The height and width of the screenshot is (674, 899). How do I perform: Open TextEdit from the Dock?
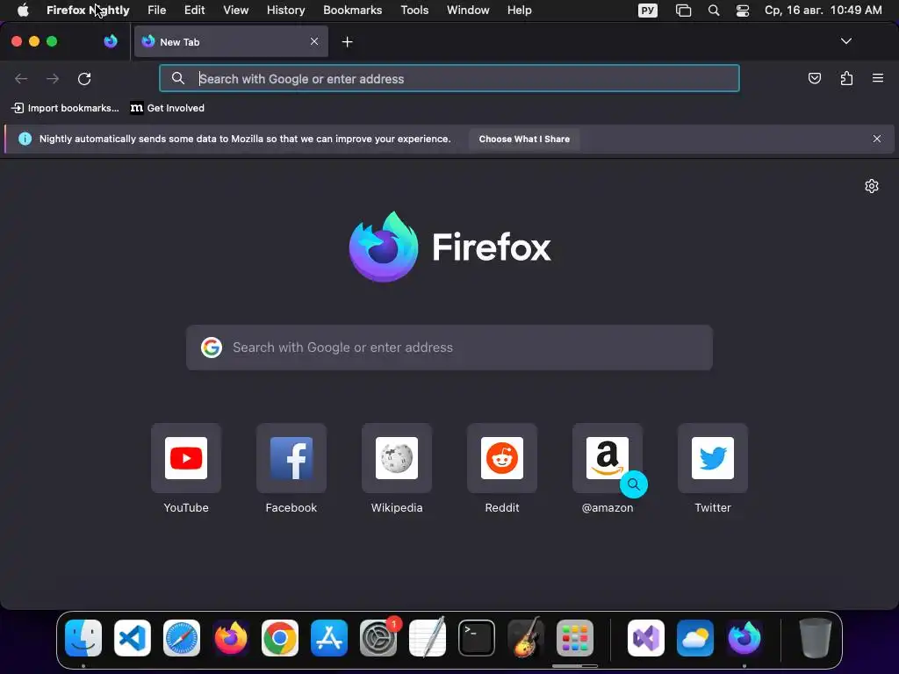428,638
